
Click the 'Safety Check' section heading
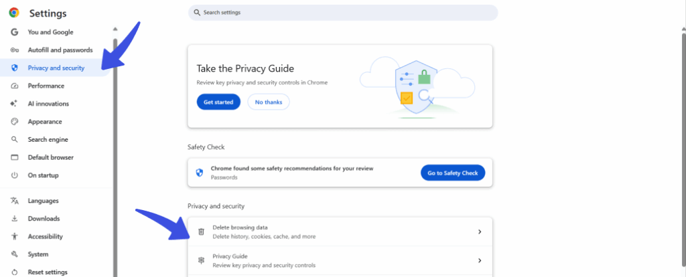206,147
